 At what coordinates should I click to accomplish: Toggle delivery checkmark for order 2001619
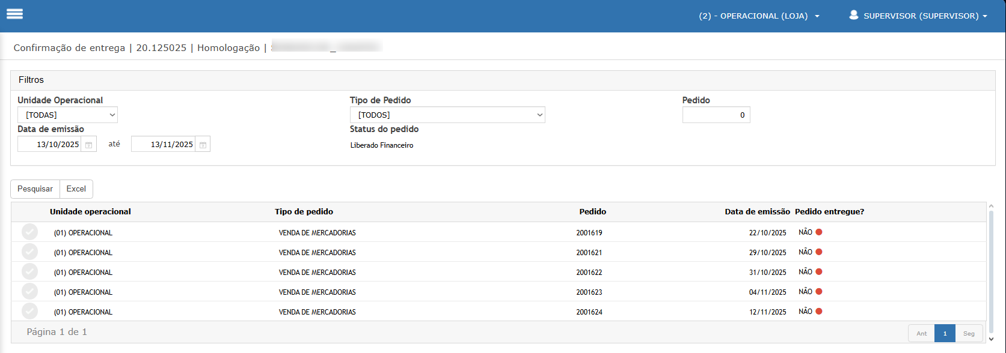pos(29,232)
